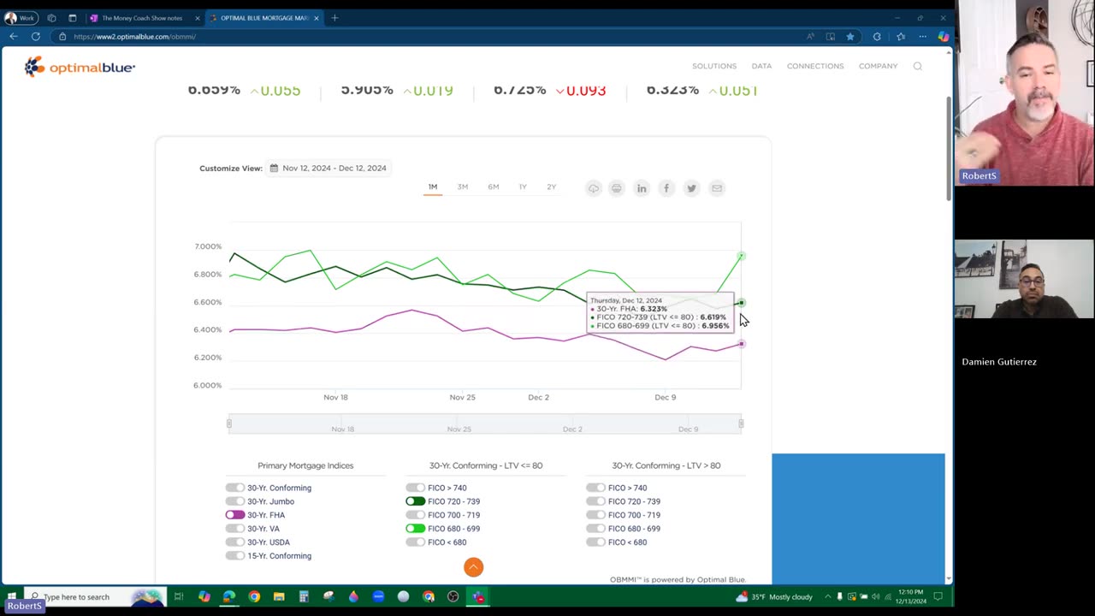Open the CONNECTIONS menu
Screen dimensions: 1095x616
pos(815,66)
